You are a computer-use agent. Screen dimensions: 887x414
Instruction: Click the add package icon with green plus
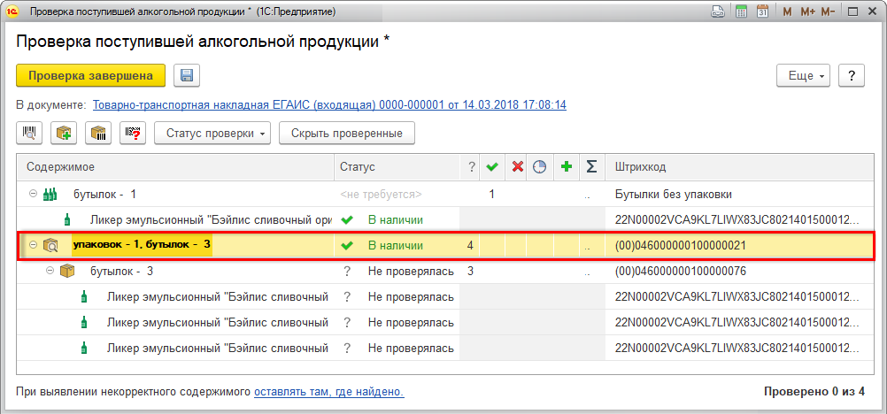(x=64, y=134)
